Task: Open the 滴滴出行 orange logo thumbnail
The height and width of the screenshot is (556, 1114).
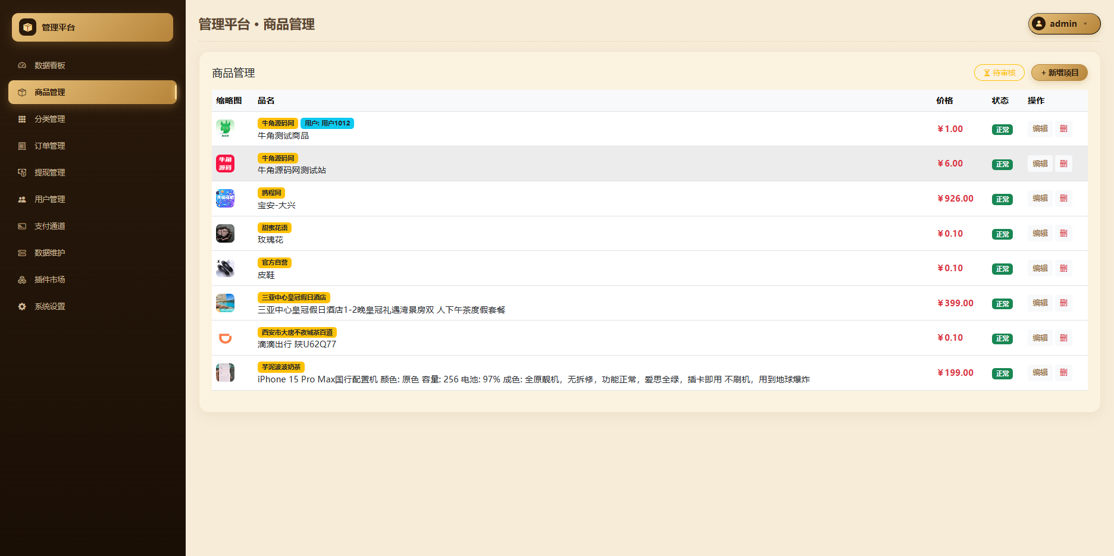Action: coord(225,338)
